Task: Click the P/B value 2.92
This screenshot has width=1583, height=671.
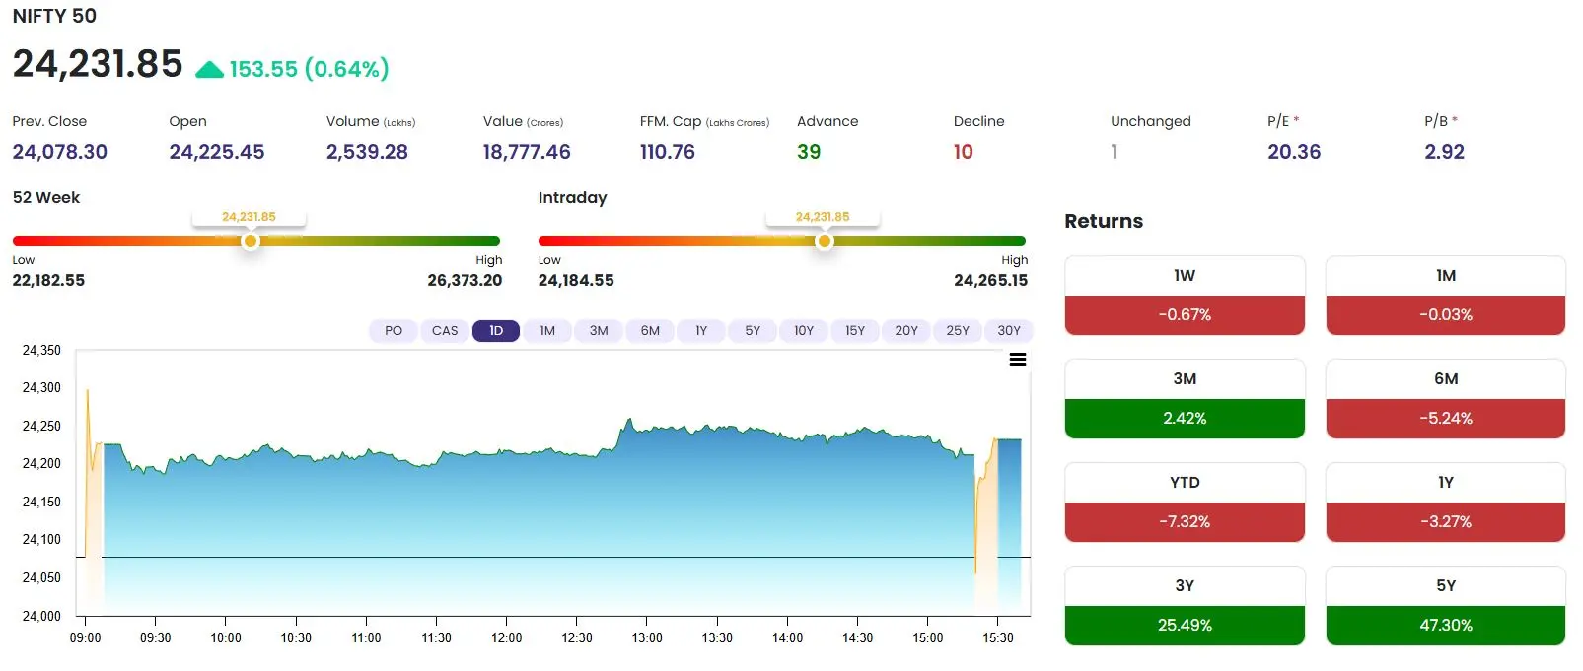Action: [1445, 152]
